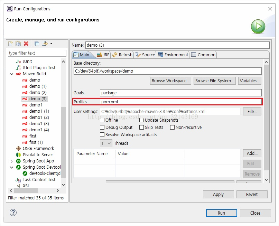Switch to the JRE tab
The height and width of the screenshot is (226, 279).
coord(103,55)
